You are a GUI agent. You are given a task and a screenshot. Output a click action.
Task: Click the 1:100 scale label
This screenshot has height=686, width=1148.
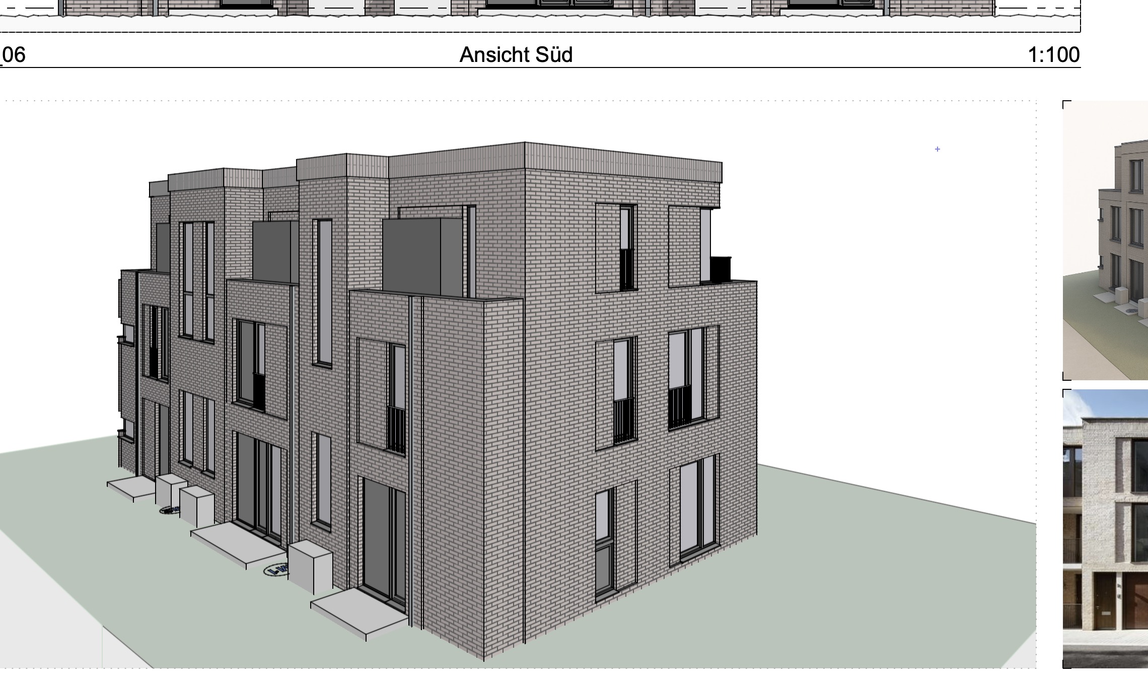point(1053,55)
